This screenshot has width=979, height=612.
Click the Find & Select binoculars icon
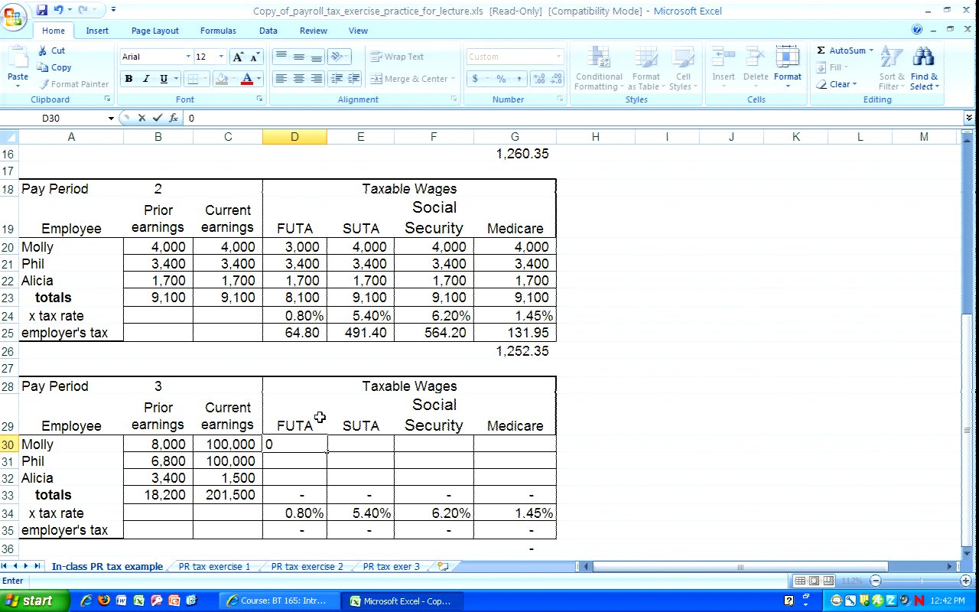(924, 58)
